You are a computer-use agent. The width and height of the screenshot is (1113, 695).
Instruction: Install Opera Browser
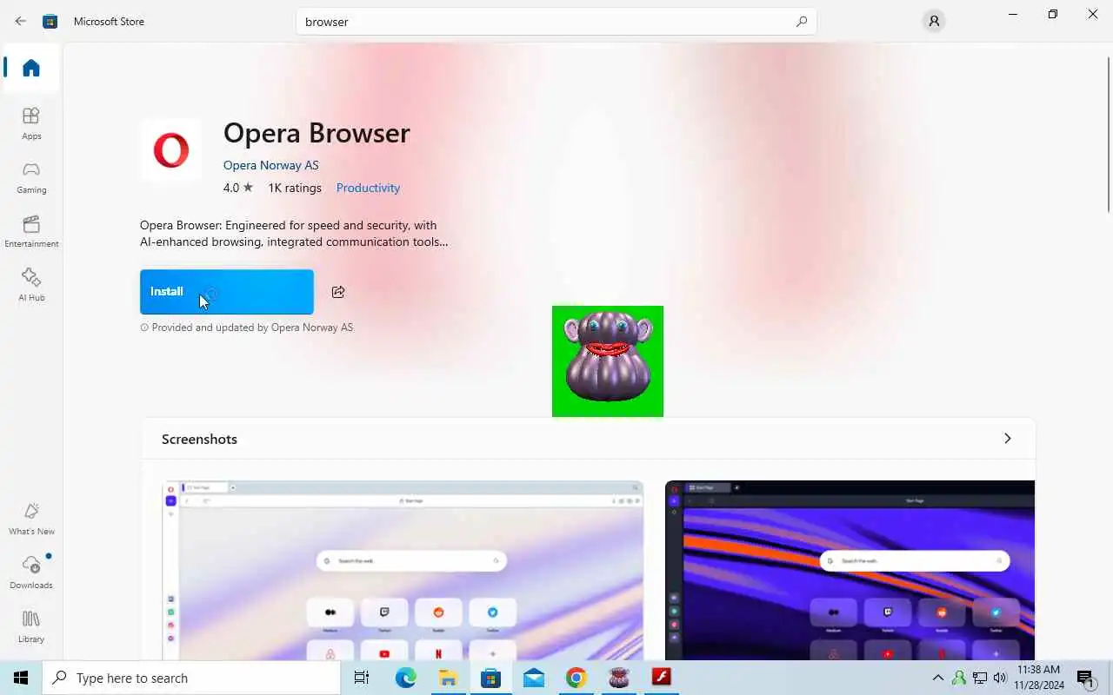[227, 292]
